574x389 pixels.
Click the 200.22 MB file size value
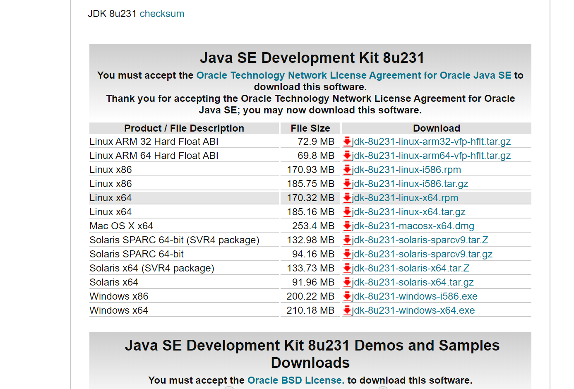click(x=310, y=296)
